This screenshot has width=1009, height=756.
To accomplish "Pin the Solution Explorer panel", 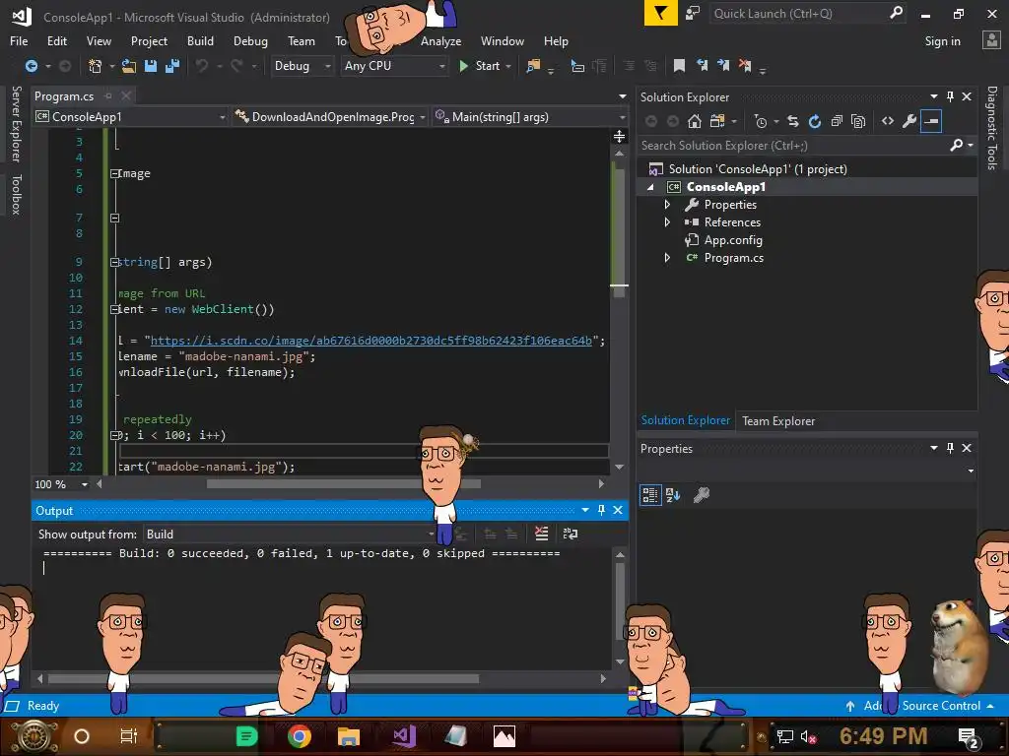I will pos(951,96).
